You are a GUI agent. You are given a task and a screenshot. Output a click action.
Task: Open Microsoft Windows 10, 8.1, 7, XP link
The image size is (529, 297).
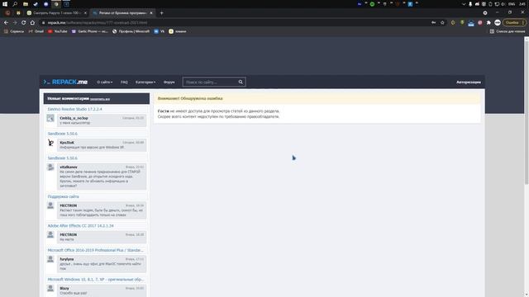(96, 280)
